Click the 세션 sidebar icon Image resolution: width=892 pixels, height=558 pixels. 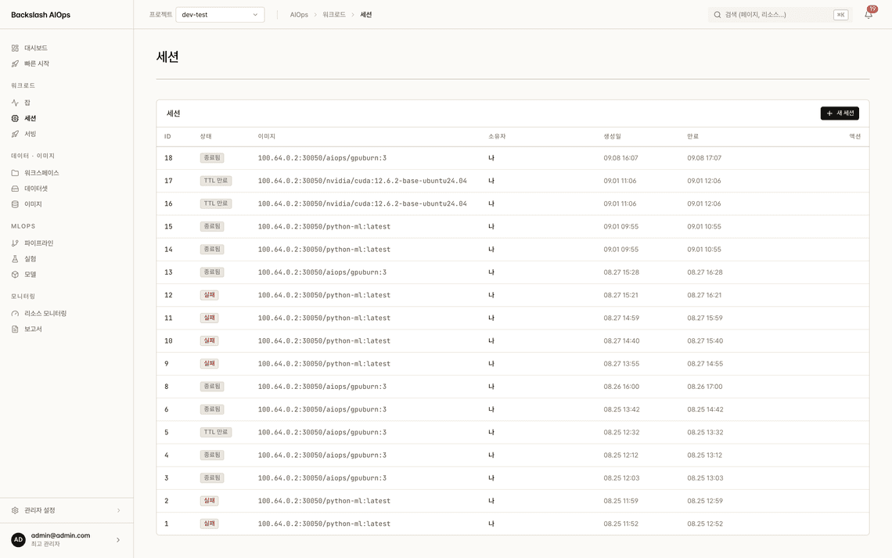click(16, 118)
